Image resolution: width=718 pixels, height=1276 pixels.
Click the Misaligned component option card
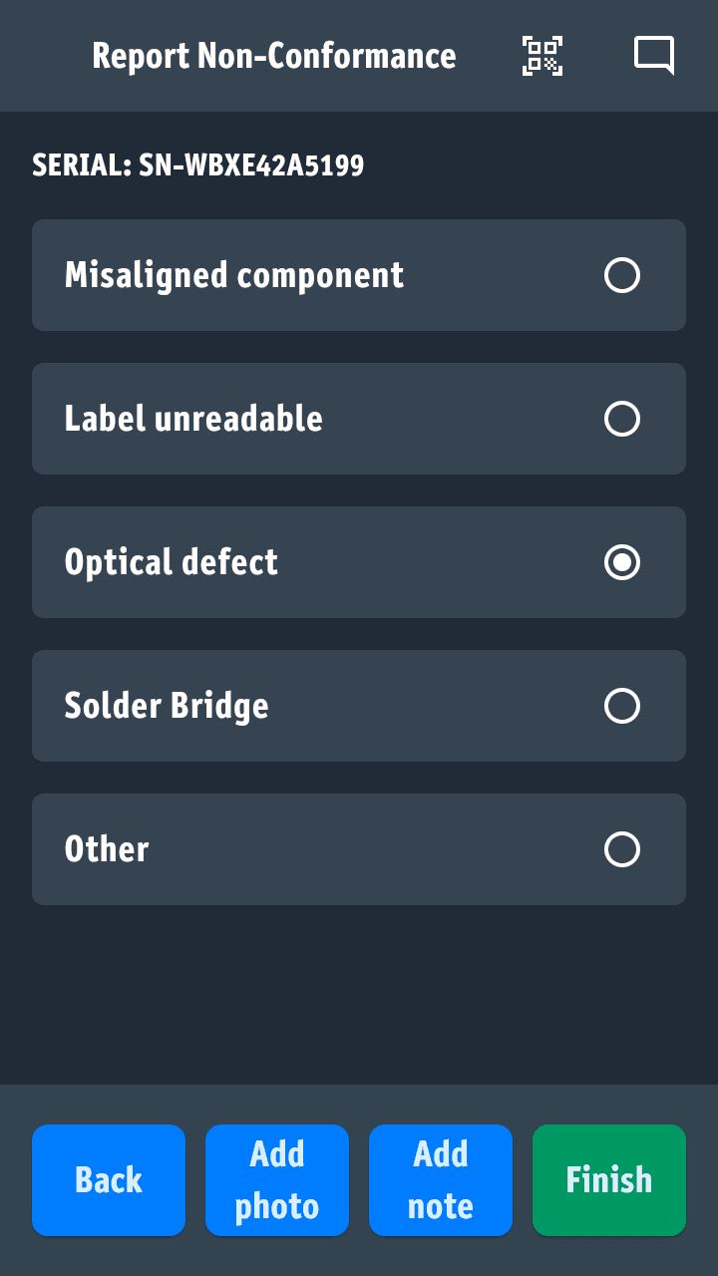coord(299,275)
